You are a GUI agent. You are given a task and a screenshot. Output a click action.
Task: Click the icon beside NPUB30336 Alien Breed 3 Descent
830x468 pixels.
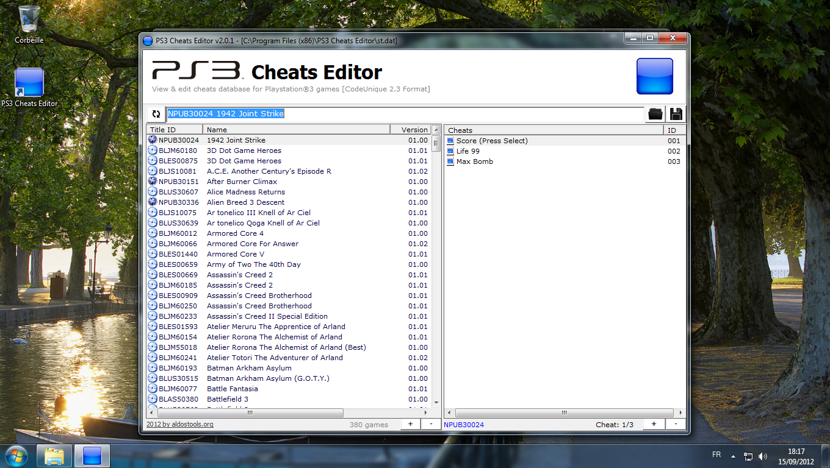[x=153, y=202]
